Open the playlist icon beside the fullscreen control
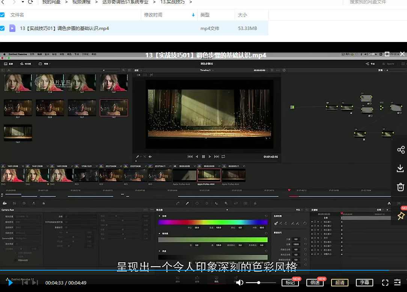Image resolution: width=407 pixels, height=292 pixels. pos(398,282)
